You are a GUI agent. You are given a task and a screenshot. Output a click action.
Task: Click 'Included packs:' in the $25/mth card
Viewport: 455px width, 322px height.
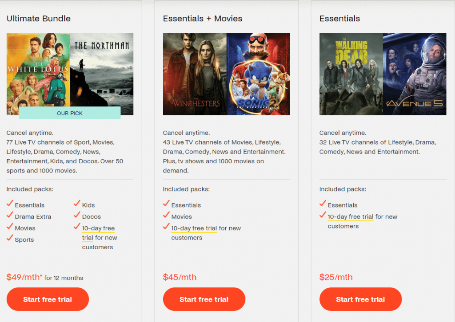(x=343, y=189)
